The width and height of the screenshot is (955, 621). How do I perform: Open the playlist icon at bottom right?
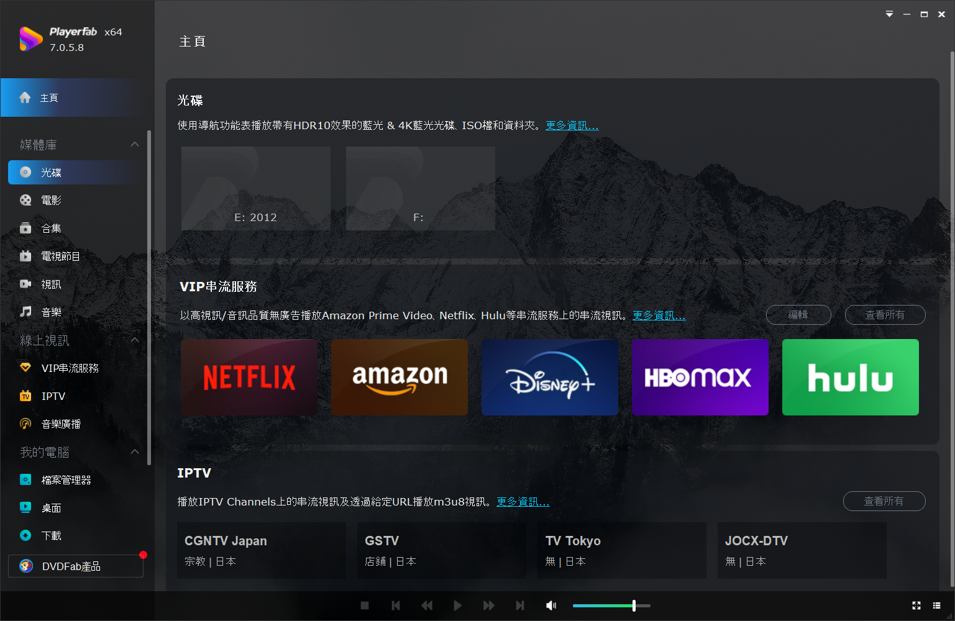[x=937, y=605]
